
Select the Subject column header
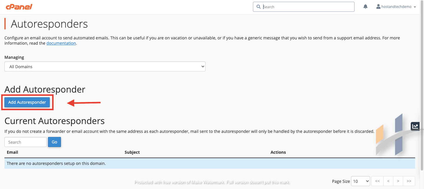(x=132, y=152)
